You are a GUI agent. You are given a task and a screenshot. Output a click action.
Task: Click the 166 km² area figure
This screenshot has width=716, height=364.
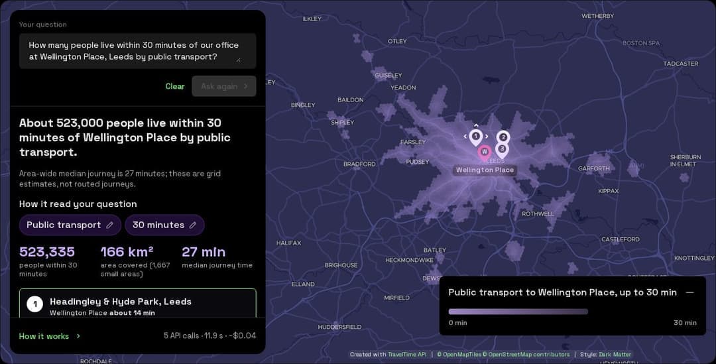point(127,252)
